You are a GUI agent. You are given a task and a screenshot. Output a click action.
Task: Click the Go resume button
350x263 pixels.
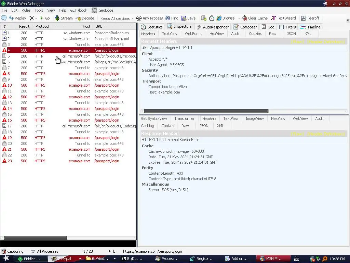45,18
